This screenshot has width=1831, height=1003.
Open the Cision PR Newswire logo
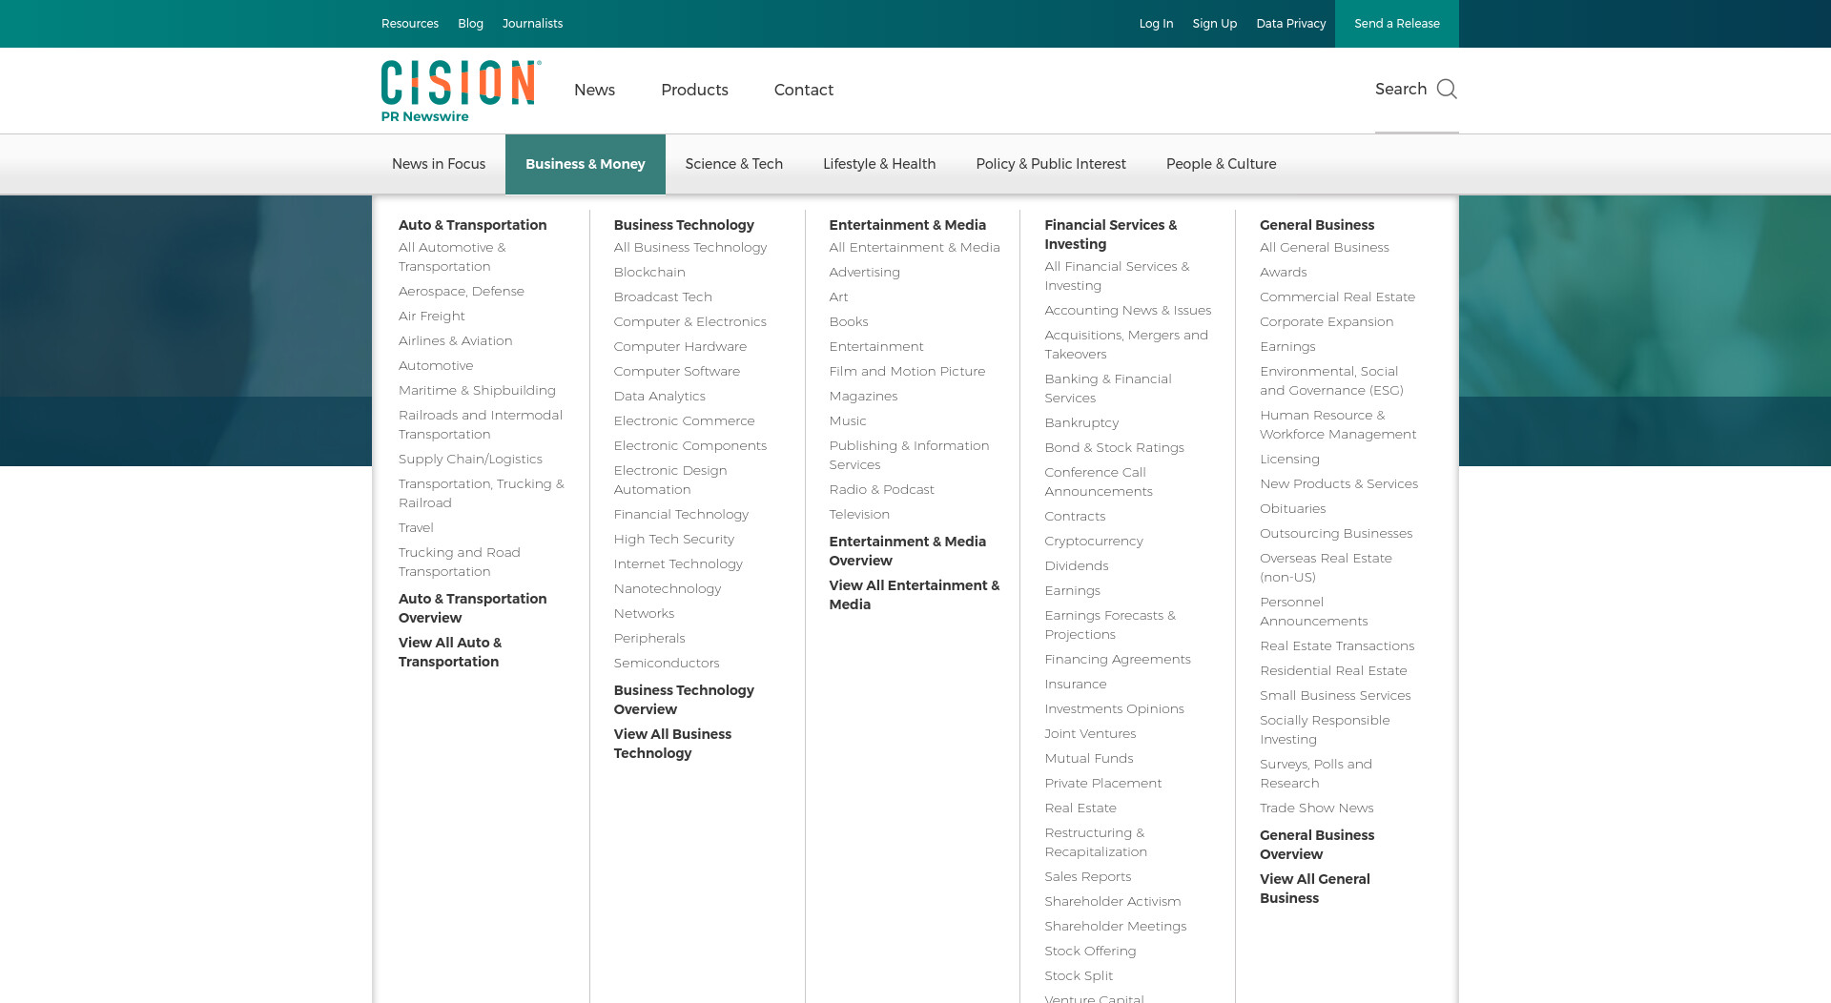[462, 92]
